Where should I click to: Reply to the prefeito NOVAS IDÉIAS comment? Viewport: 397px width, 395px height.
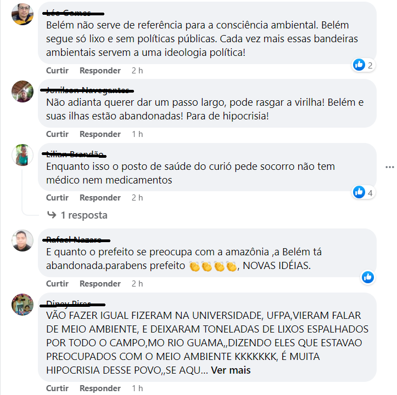pyautogui.click(x=100, y=284)
